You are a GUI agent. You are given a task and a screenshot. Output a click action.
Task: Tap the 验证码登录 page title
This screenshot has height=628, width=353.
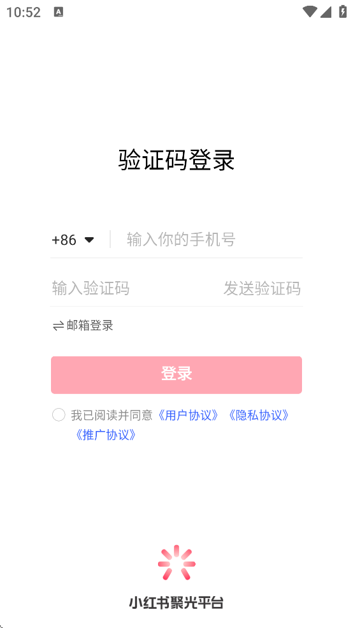click(176, 160)
